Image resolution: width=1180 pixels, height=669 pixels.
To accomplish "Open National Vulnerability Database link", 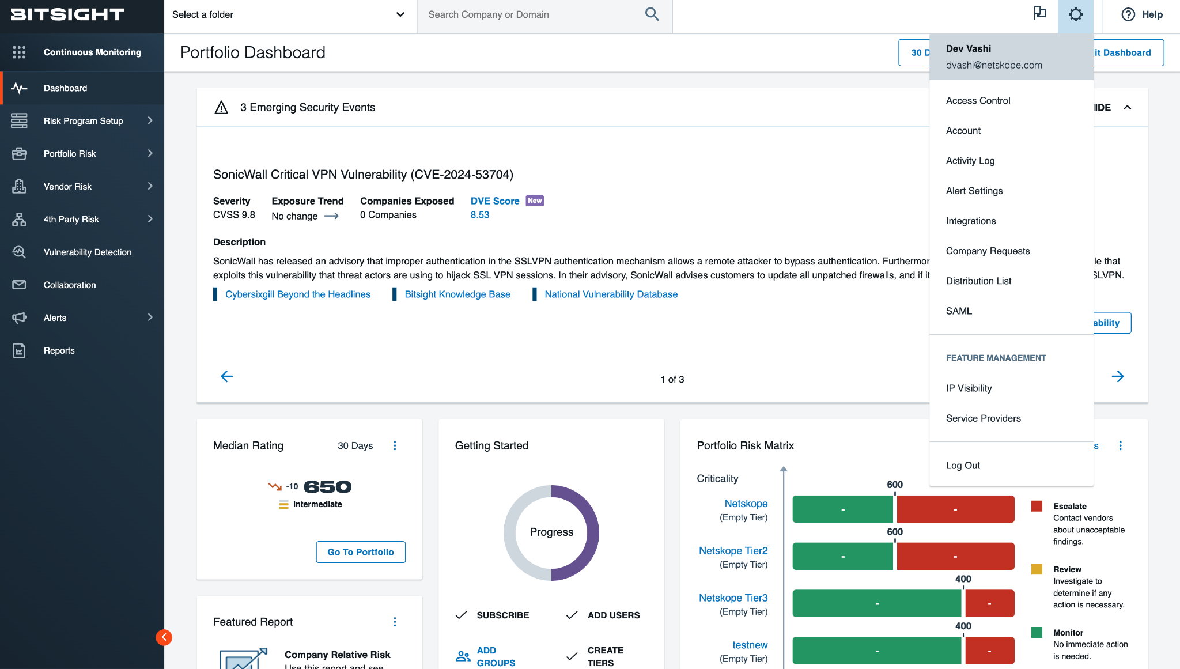I will point(611,294).
